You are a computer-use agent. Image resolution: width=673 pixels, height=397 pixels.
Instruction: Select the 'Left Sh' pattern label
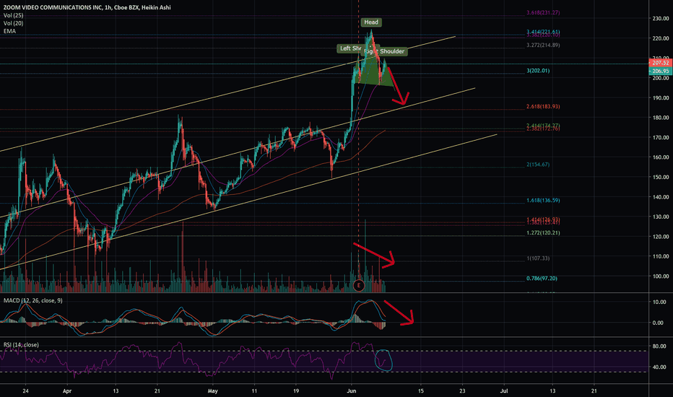click(x=349, y=48)
